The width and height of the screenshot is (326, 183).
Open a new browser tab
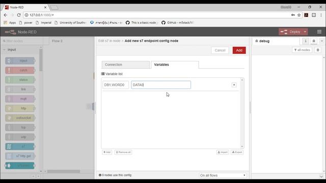(55, 8)
